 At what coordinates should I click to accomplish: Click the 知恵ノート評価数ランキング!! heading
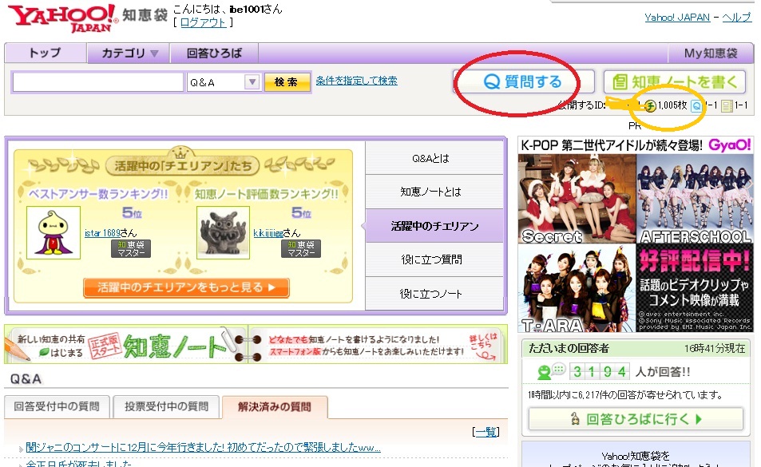click(x=267, y=194)
